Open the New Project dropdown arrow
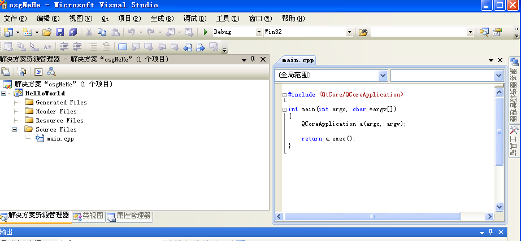Image resolution: width=521 pixels, height=241 pixels. click(18, 32)
